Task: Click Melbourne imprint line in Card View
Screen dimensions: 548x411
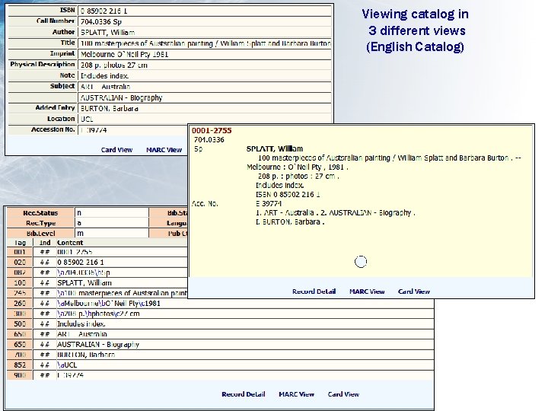Action: (297, 167)
